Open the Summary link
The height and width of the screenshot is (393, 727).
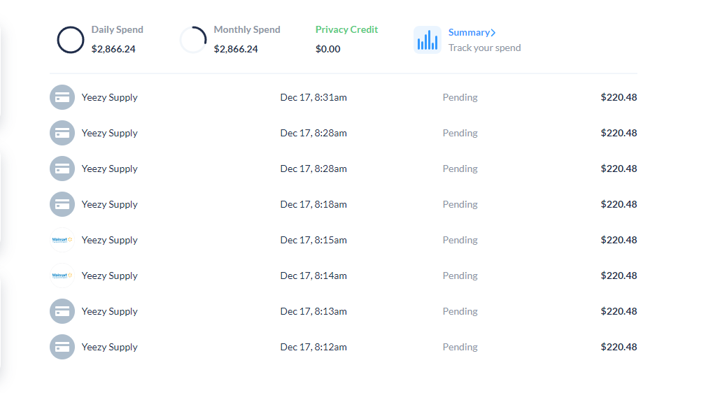(x=472, y=32)
